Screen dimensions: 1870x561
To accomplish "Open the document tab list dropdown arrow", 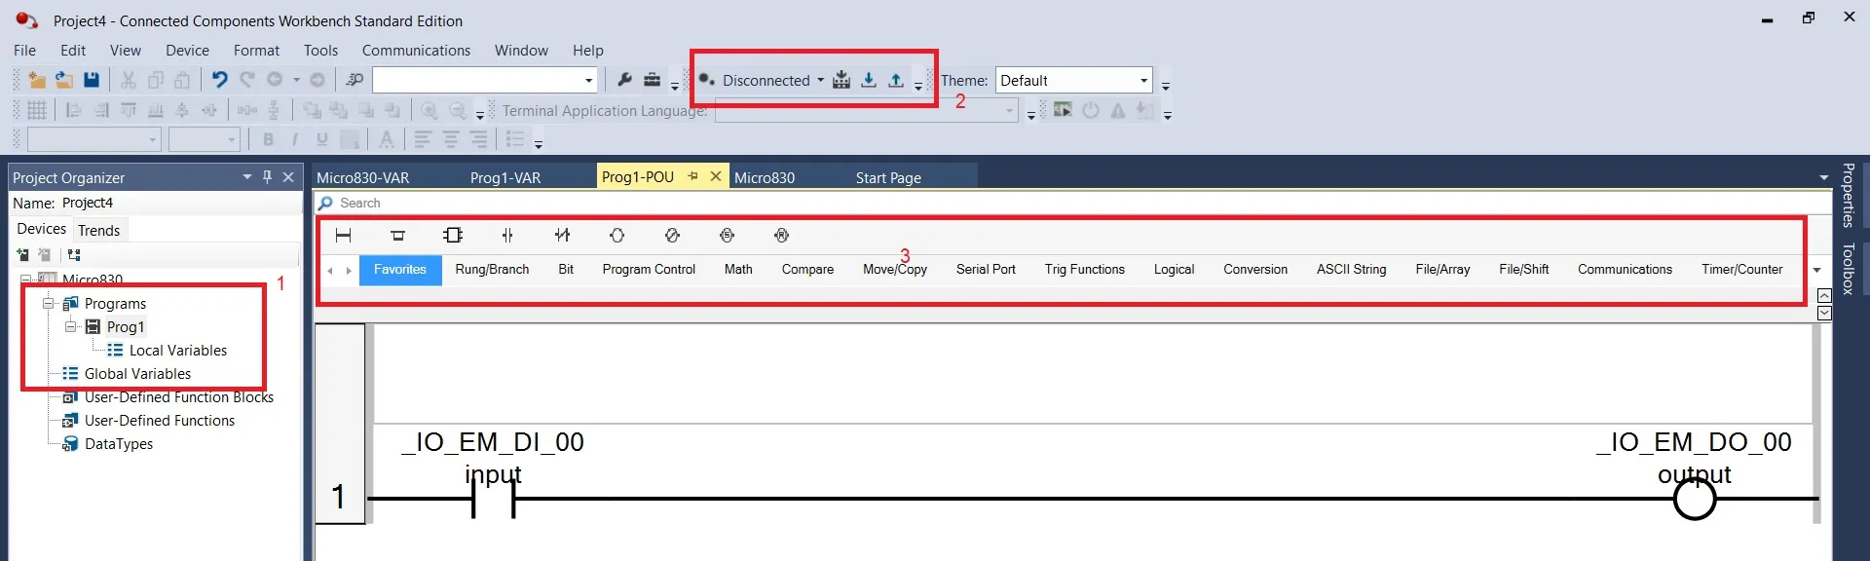I will 1824,178.
